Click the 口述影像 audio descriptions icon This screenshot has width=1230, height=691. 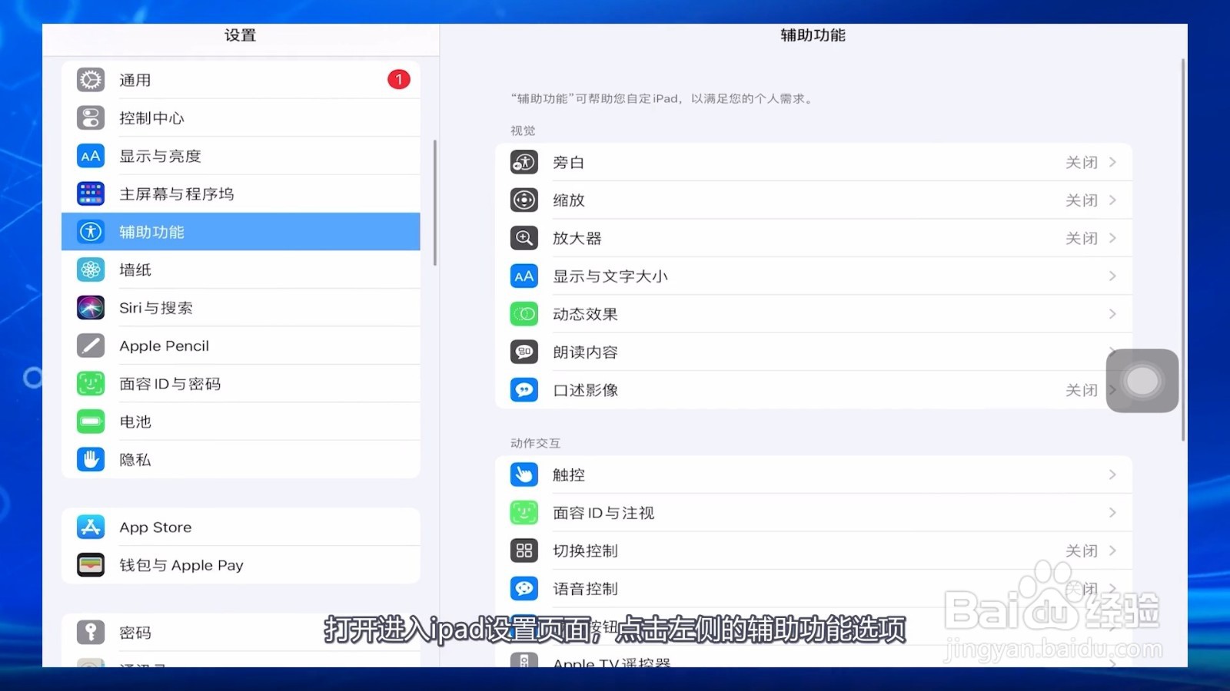tap(524, 389)
